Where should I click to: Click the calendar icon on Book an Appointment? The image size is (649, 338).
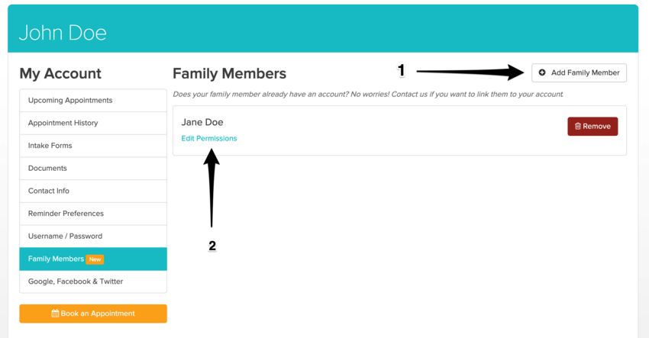point(55,314)
